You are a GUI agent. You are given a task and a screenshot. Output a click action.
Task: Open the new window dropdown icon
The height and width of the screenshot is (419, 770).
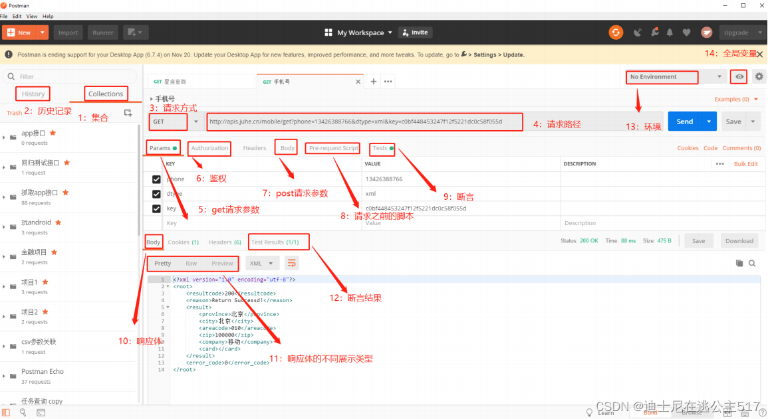tap(135, 33)
